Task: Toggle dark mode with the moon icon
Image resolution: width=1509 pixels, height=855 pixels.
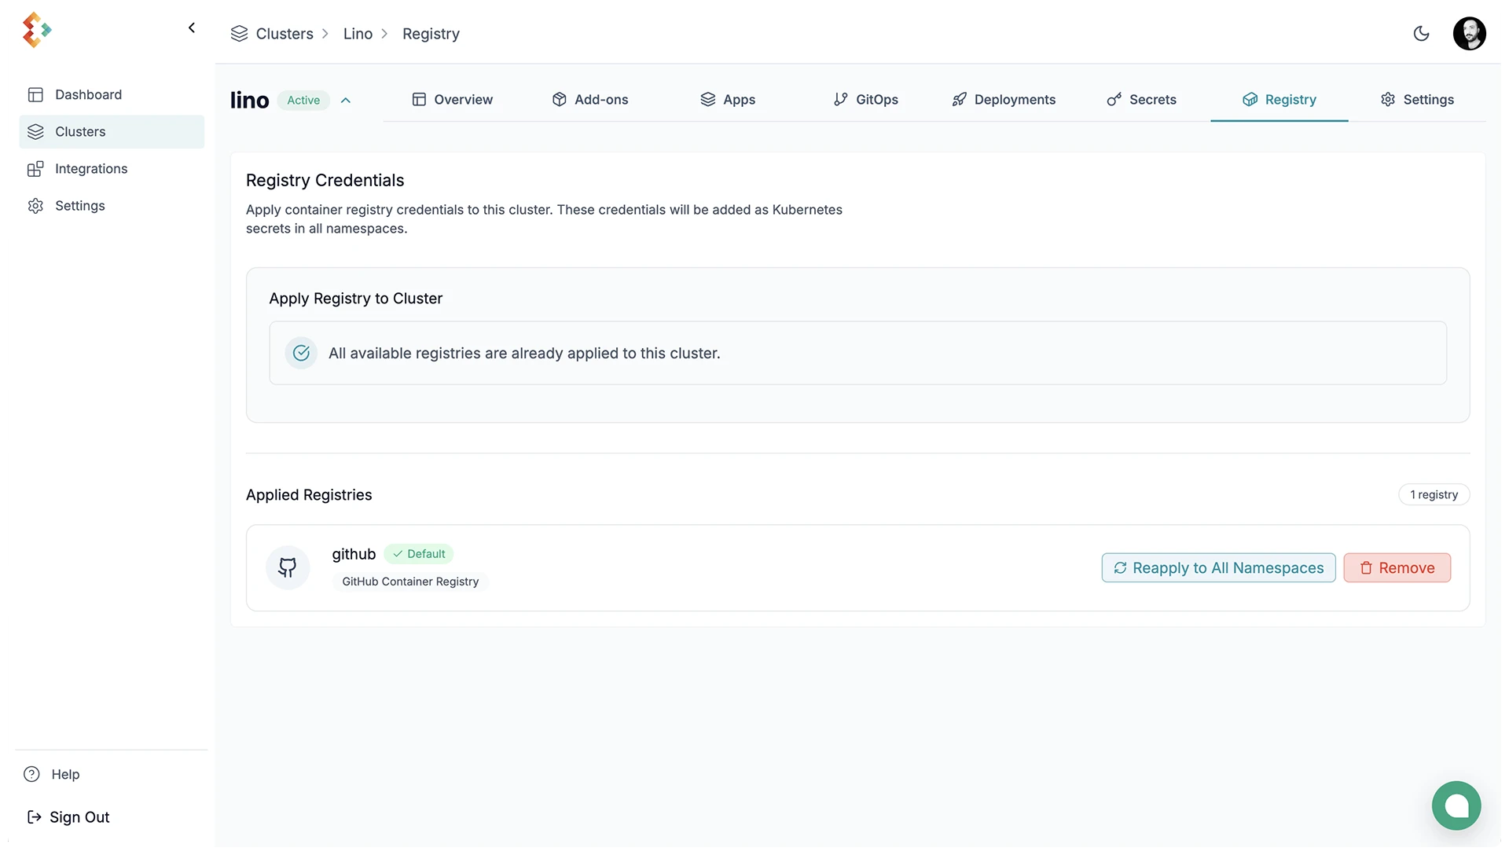Action: [1421, 34]
